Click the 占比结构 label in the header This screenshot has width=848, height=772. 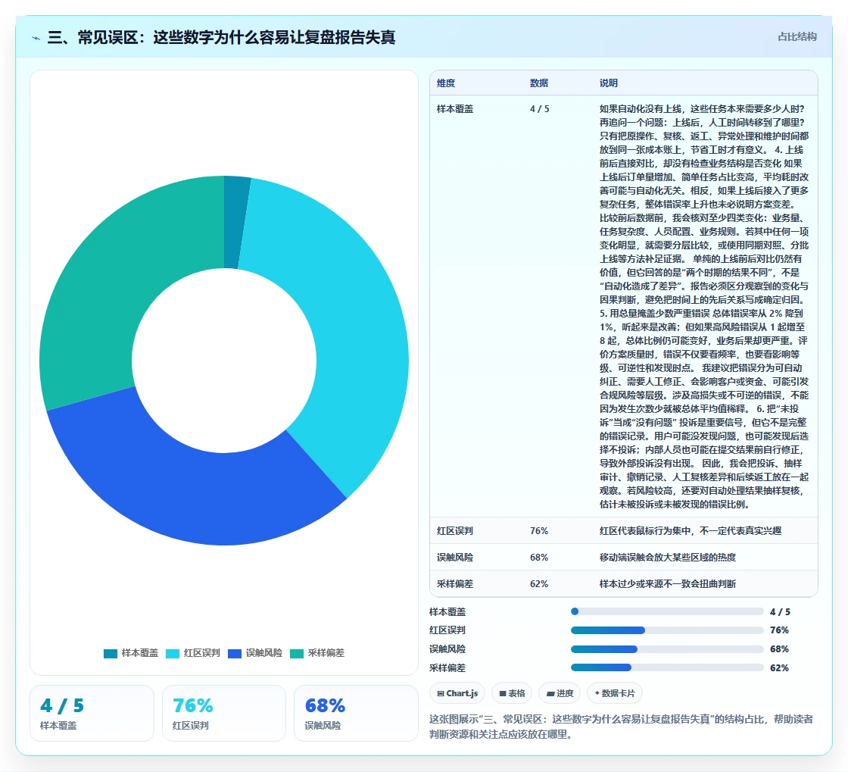point(797,37)
